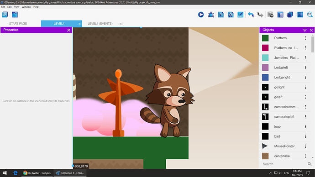Select the raccoon character in the scene
Viewport: 315px width, 177px height.
coord(168,101)
